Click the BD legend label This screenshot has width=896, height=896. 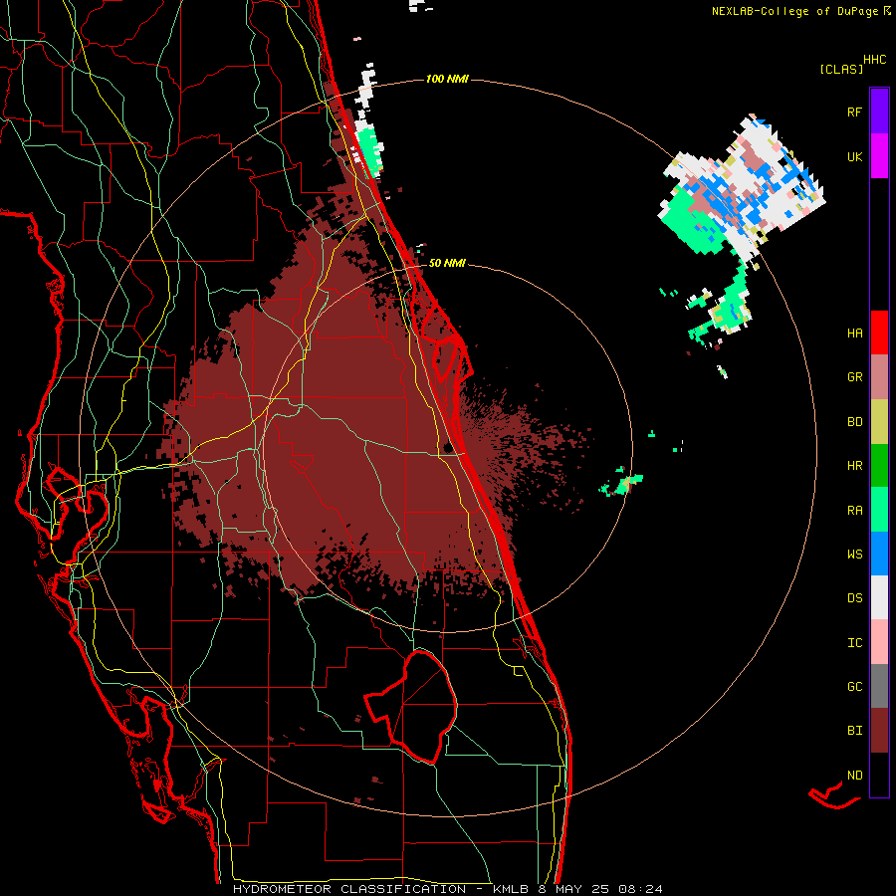click(x=854, y=422)
